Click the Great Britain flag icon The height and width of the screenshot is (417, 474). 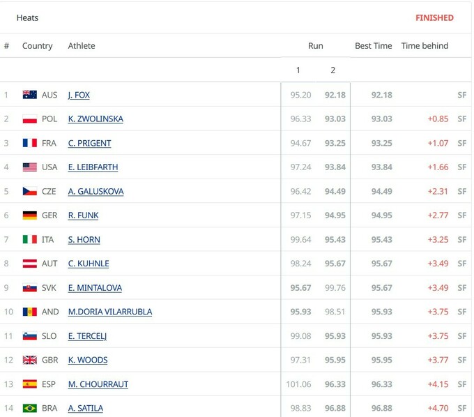tap(29, 360)
